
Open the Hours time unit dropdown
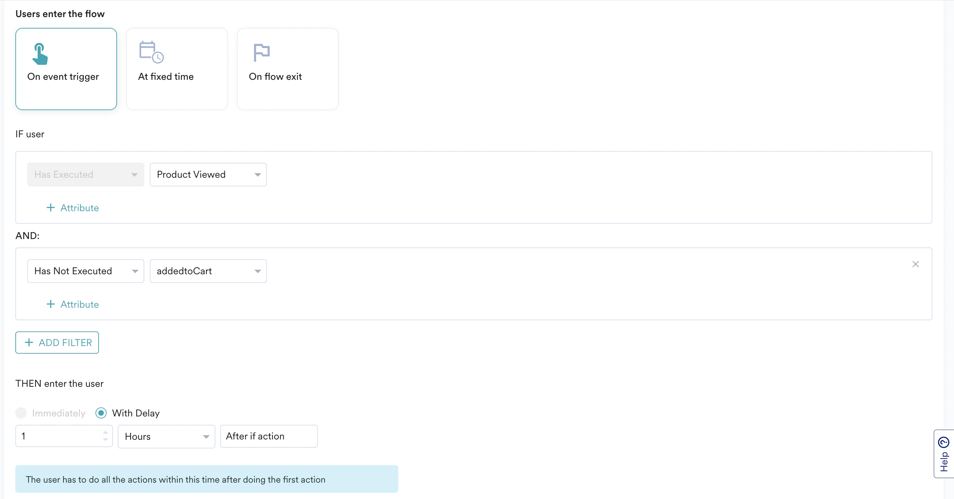[166, 436]
